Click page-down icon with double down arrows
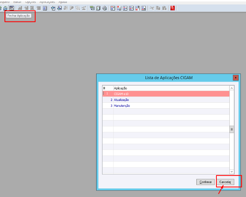This screenshot has width=246, height=197. point(138,8)
